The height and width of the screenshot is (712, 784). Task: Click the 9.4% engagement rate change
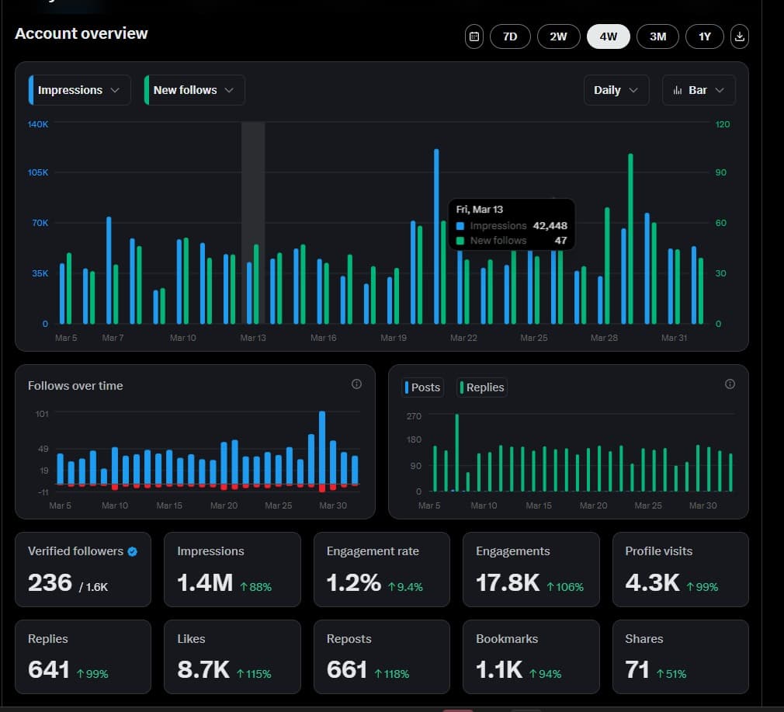(x=405, y=587)
